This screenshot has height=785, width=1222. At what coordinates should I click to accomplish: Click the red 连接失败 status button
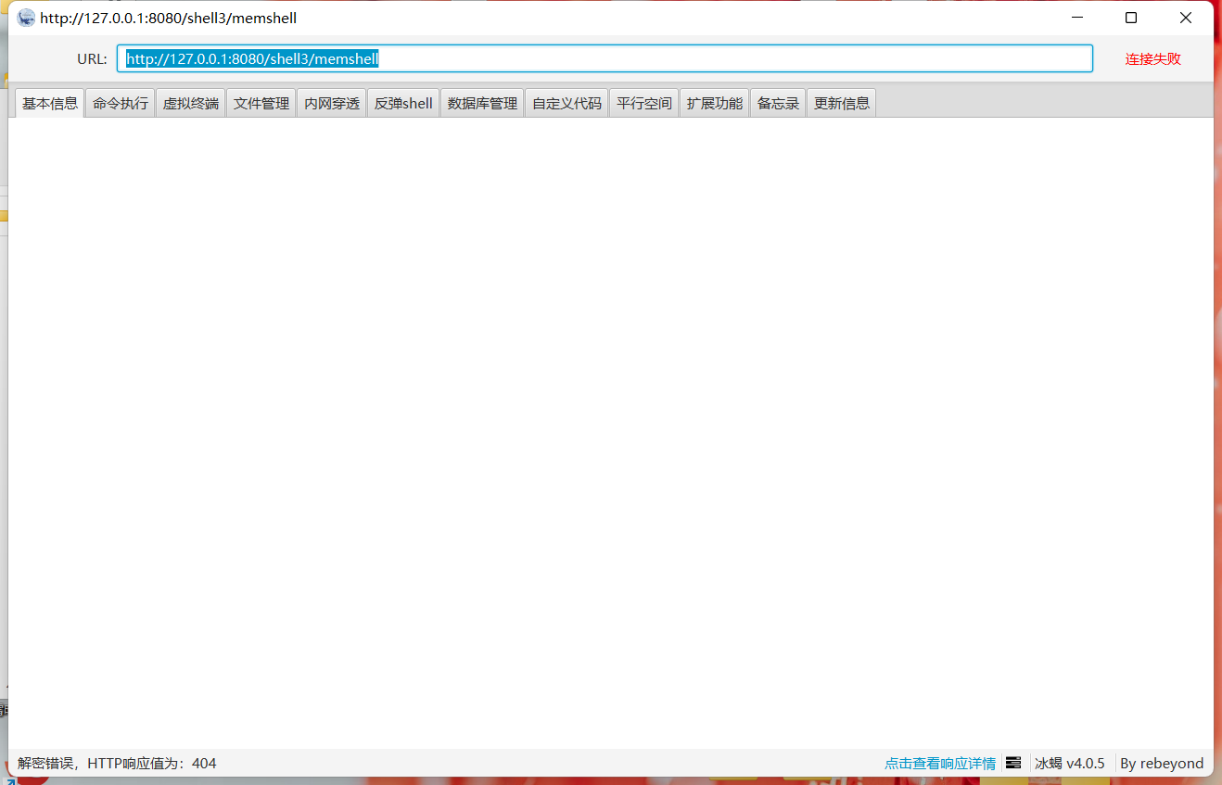point(1152,57)
